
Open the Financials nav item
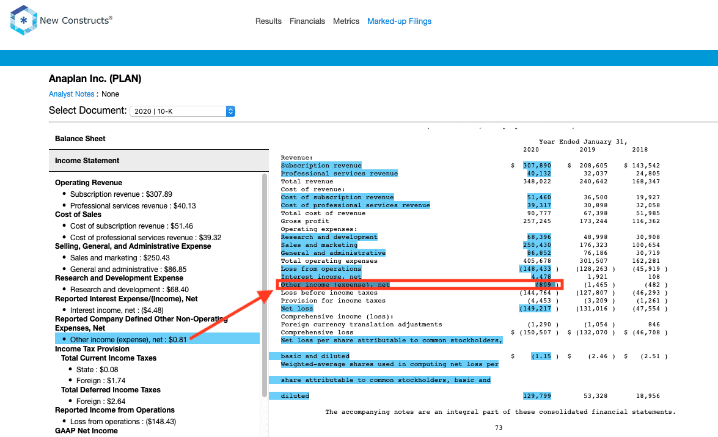click(307, 21)
